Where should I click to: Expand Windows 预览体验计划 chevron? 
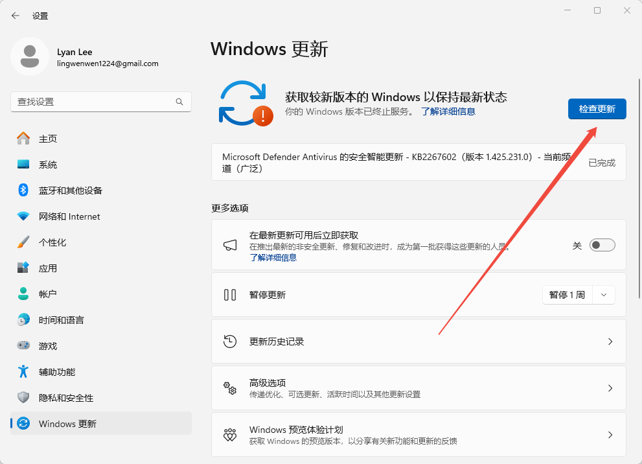610,434
